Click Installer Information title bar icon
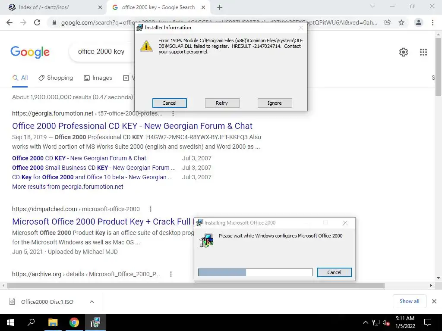Screen dimensions: 442x331 point(139,28)
